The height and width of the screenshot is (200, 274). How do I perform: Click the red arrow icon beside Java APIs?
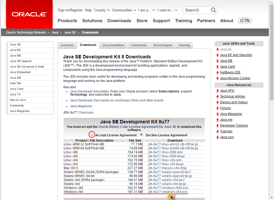pos(217,91)
